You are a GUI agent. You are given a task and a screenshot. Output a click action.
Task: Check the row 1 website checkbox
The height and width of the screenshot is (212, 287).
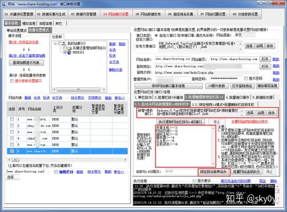point(12,119)
